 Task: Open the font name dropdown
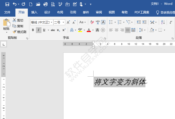click(x=51, y=22)
